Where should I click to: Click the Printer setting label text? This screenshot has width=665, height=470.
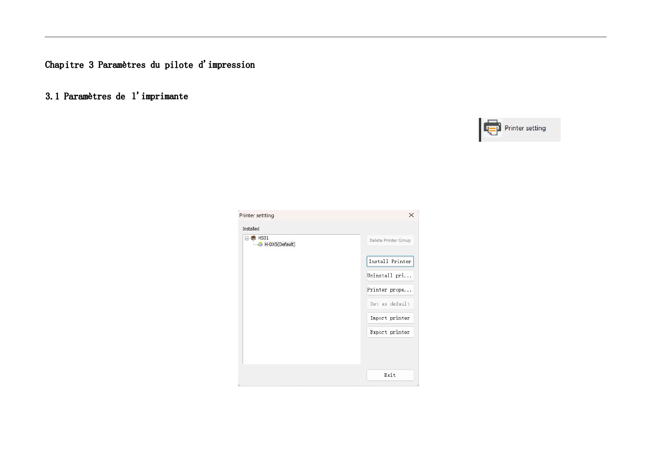pyautogui.click(x=525, y=128)
